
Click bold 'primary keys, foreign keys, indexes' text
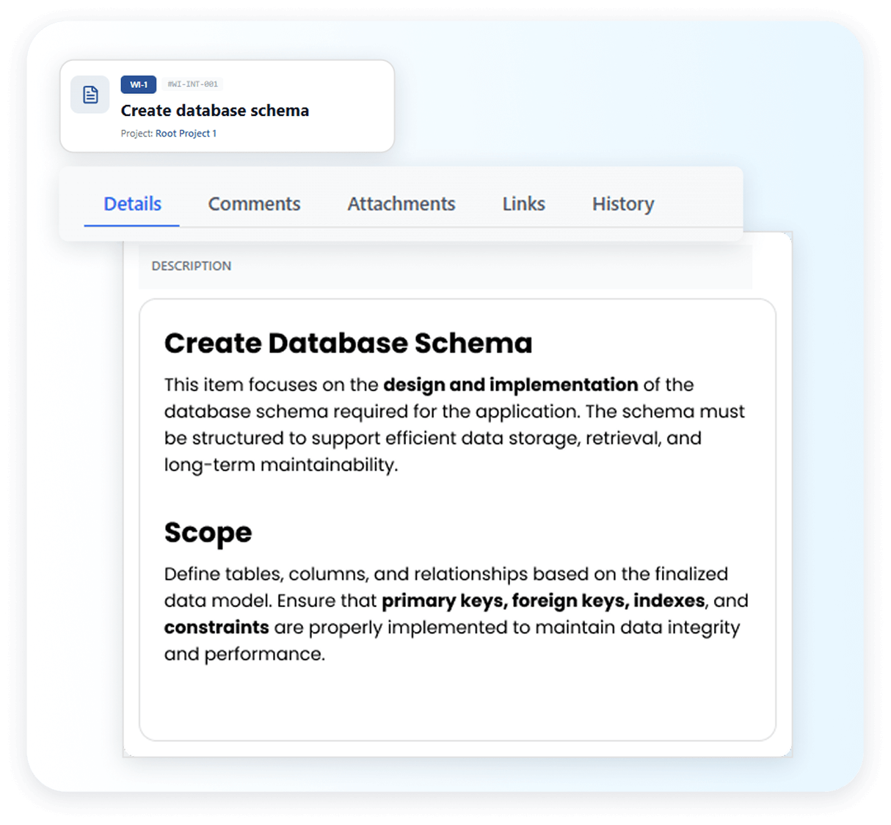pyautogui.click(x=543, y=600)
